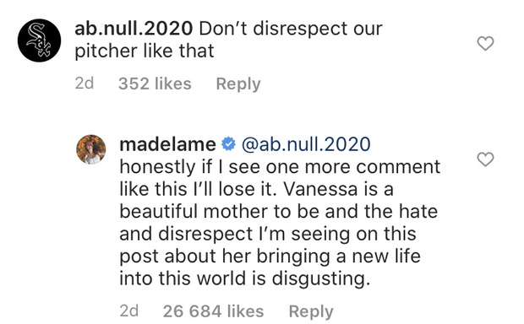Click the 2d timestamp under madelame's reply
Viewport: 524px width, 324px height.
pos(129,311)
